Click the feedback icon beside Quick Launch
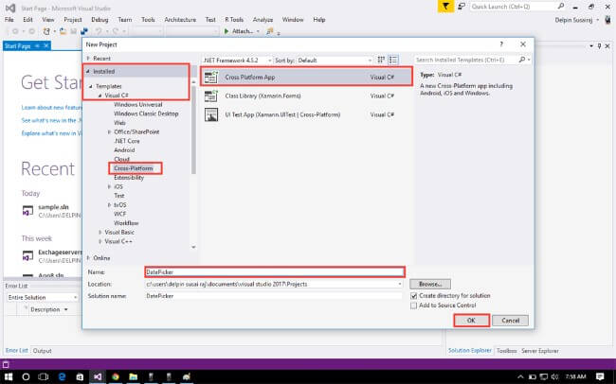The width and height of the screenshot is (616, 384). click(x=462, y=7)
